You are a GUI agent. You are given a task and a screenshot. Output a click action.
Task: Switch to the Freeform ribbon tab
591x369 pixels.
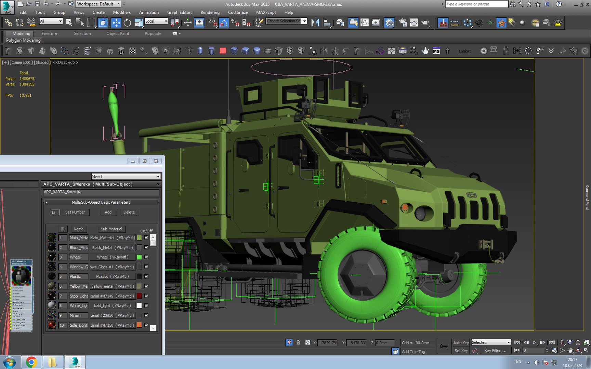50,33
